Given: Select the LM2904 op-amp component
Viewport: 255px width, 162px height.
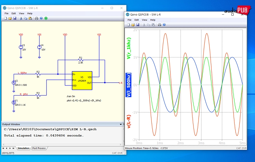Looking at the screenshot, I should point(82,79).
